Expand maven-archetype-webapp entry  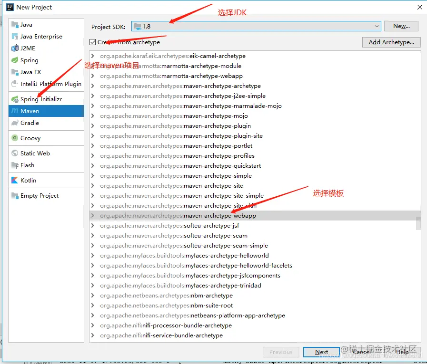[93, 216]
